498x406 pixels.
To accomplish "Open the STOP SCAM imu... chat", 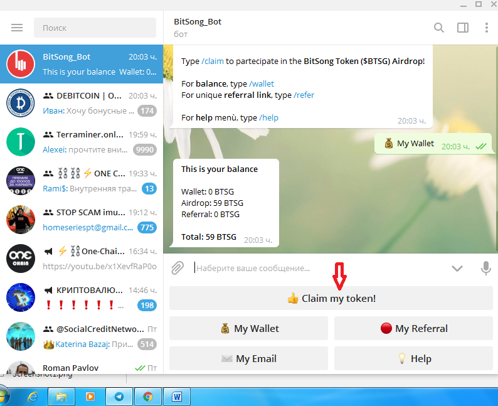I will pos(82,220).
